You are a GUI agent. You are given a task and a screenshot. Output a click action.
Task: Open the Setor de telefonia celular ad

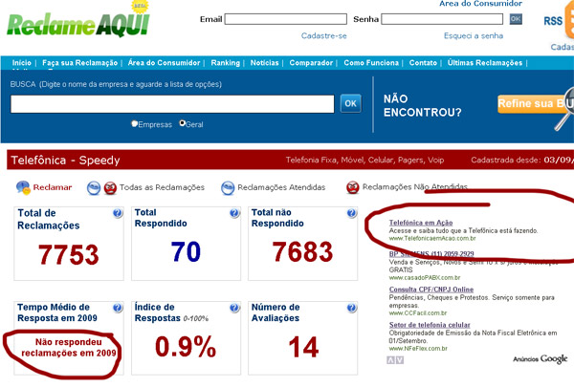tap(430, 325)
